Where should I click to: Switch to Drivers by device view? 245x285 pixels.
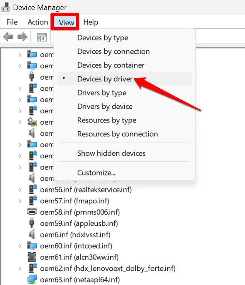(x=124, y=107)
